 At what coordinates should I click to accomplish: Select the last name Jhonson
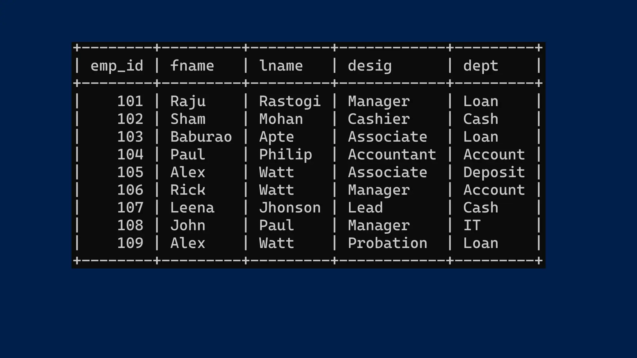click(290, 208)
